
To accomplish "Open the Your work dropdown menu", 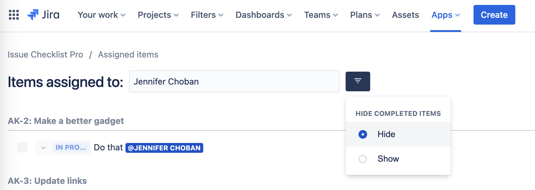I will [101, 15].
